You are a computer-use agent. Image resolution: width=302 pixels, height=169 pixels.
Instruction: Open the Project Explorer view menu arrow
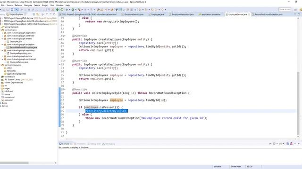tap(47, 15)
